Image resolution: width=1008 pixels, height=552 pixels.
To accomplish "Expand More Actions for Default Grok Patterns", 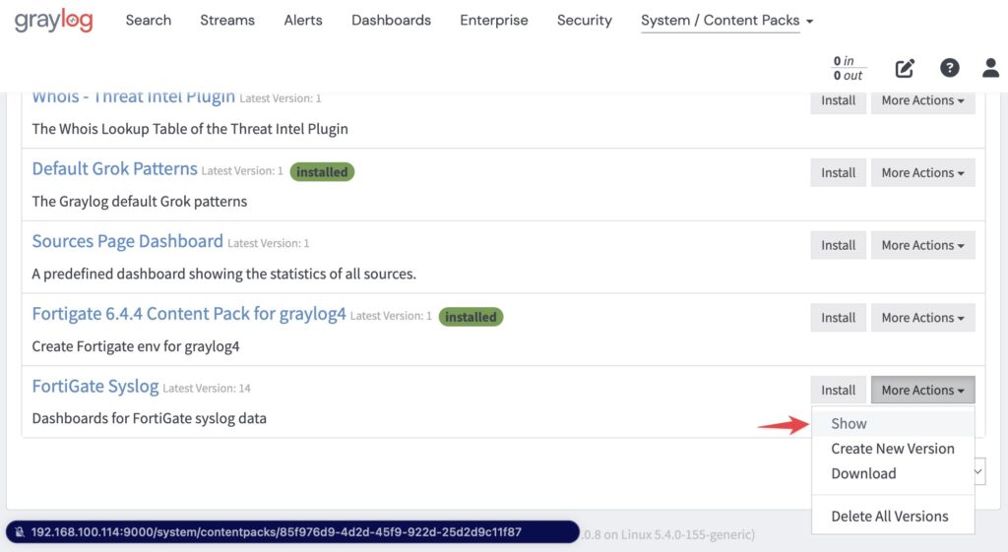I will [x=923, y=173].
